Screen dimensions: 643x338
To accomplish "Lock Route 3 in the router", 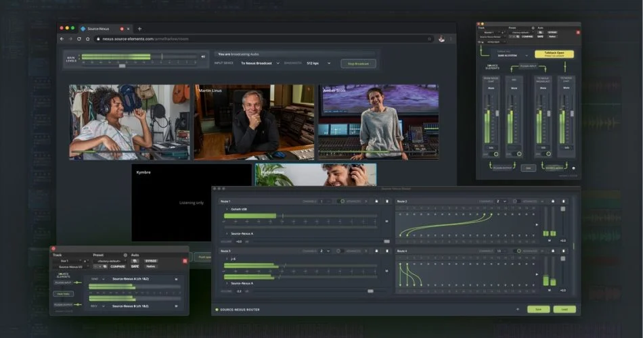I will [376, 251].
